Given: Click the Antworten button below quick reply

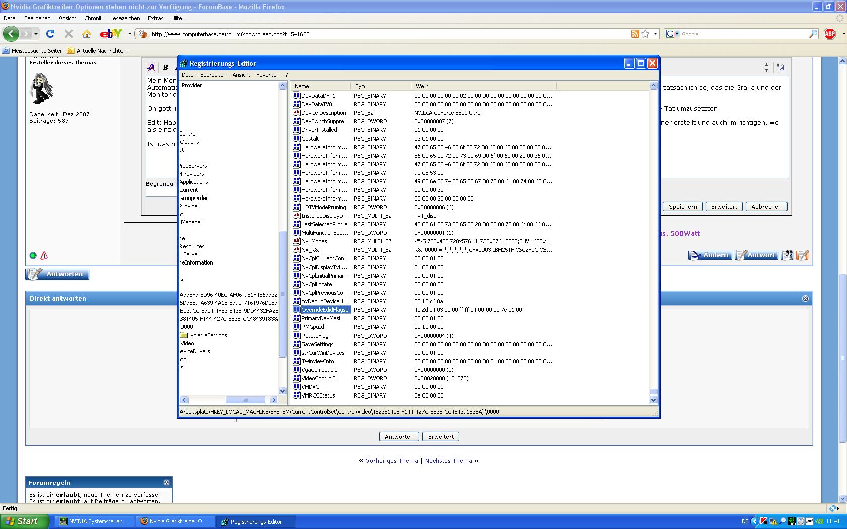Looking at the screenshot, I should [399, 437].
